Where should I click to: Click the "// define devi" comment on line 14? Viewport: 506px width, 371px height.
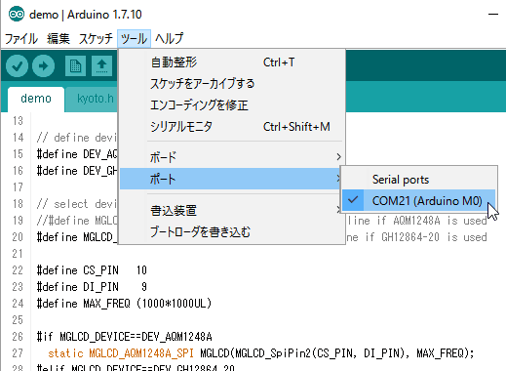coord(77,138)
